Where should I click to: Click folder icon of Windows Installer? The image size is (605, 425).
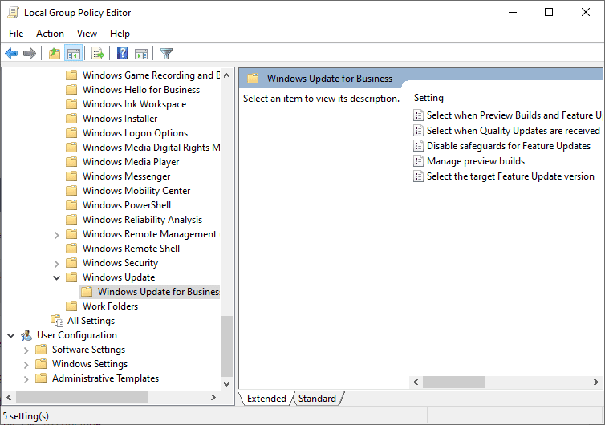pyautogui.click(x=71, y=119)
